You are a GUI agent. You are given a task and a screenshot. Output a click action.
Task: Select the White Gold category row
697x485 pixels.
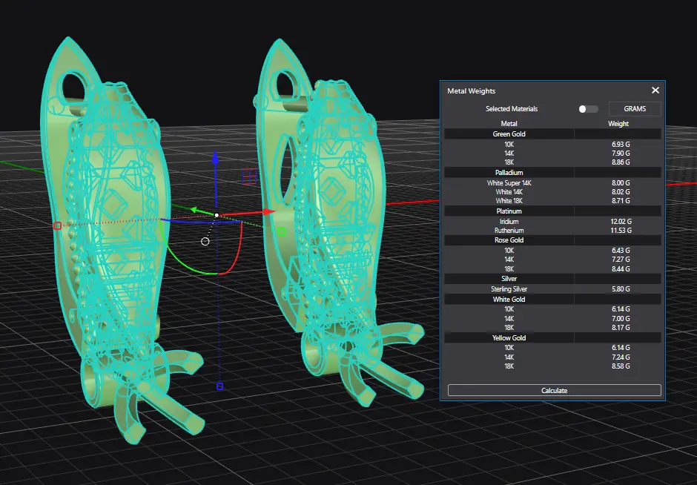click(x=552, y=299)
